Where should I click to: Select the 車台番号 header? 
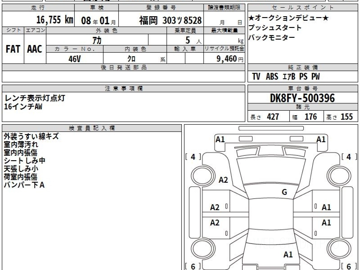coord(303,88)
